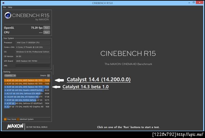
Task: Open the File menu
Action: click(x=4, y=7)
